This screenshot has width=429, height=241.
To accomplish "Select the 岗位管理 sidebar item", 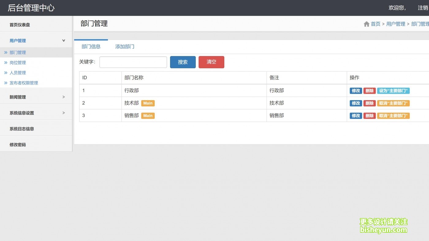I will pyautogui.click(x=18, y=62).
